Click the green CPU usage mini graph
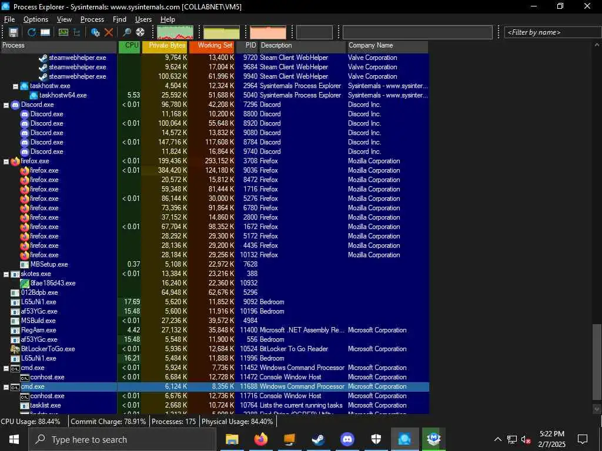Image resolution: width=602 pixels, height=451 pixels. point(175,33)
